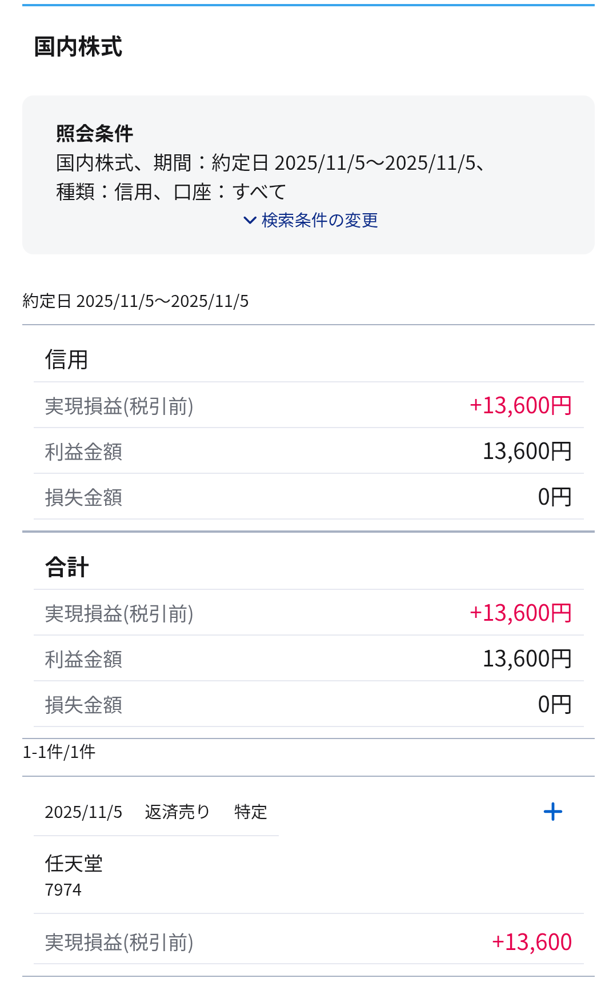Click the 損失金額 0円 value under 合計
Image resolution: width=613 pixels, height=1002 pixels.
(554, 705)
